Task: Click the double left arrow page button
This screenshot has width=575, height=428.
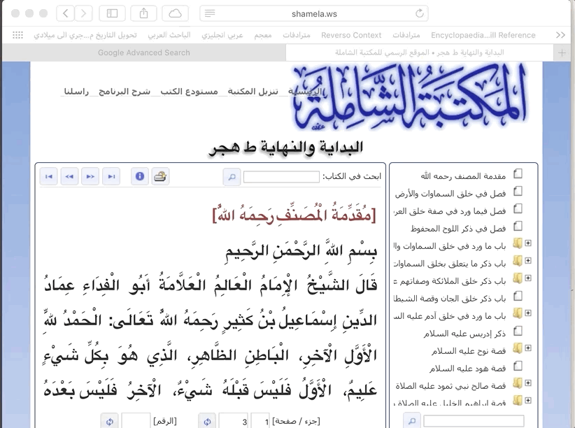Action: click(x=69, y=176)
